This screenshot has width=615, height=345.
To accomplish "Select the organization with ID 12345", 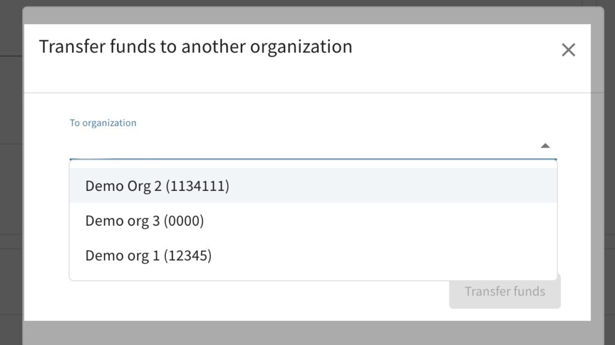I will coord(148,256).
